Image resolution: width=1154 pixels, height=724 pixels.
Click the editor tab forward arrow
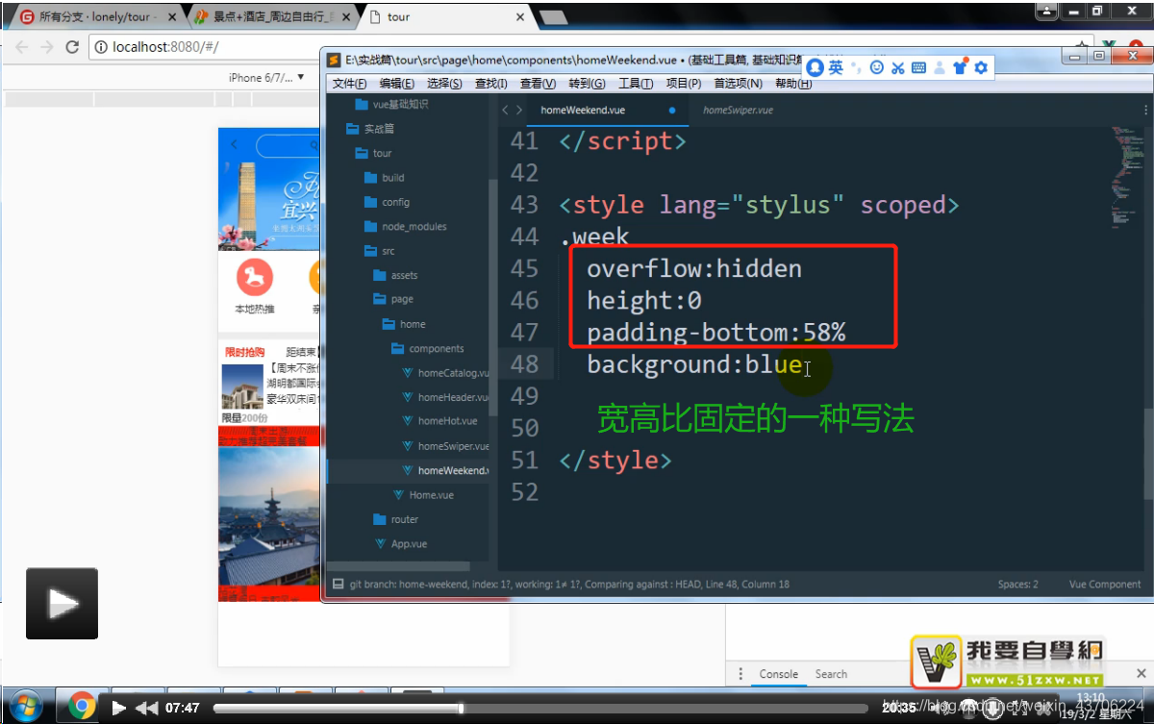tap(519, 111)
